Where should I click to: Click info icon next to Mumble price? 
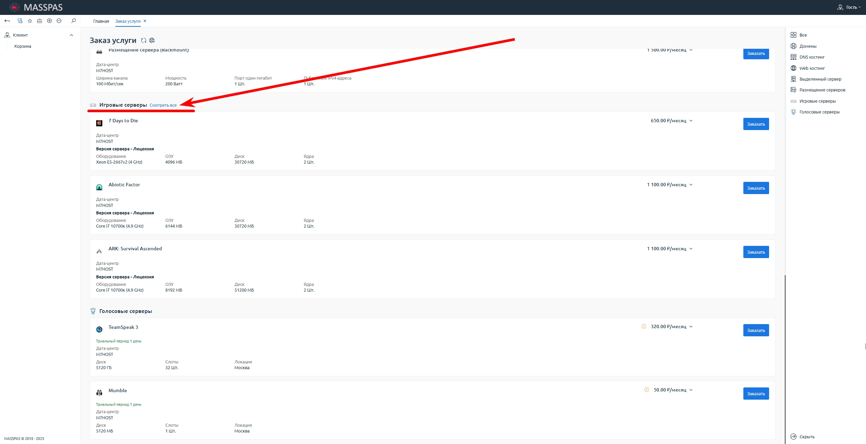pos(646,390)
